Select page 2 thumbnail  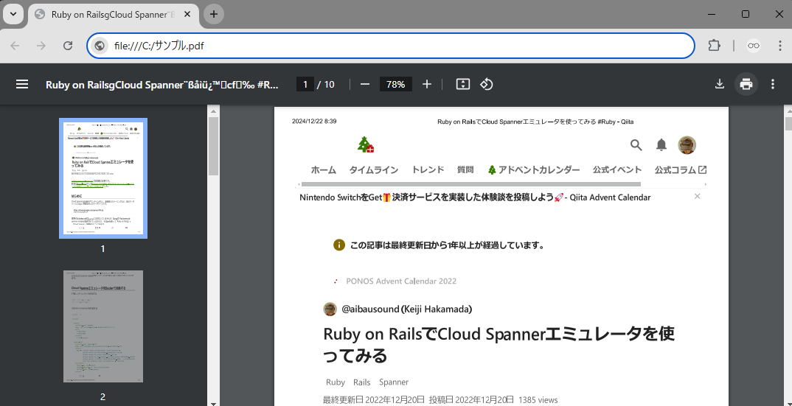[x=103, y=326]
